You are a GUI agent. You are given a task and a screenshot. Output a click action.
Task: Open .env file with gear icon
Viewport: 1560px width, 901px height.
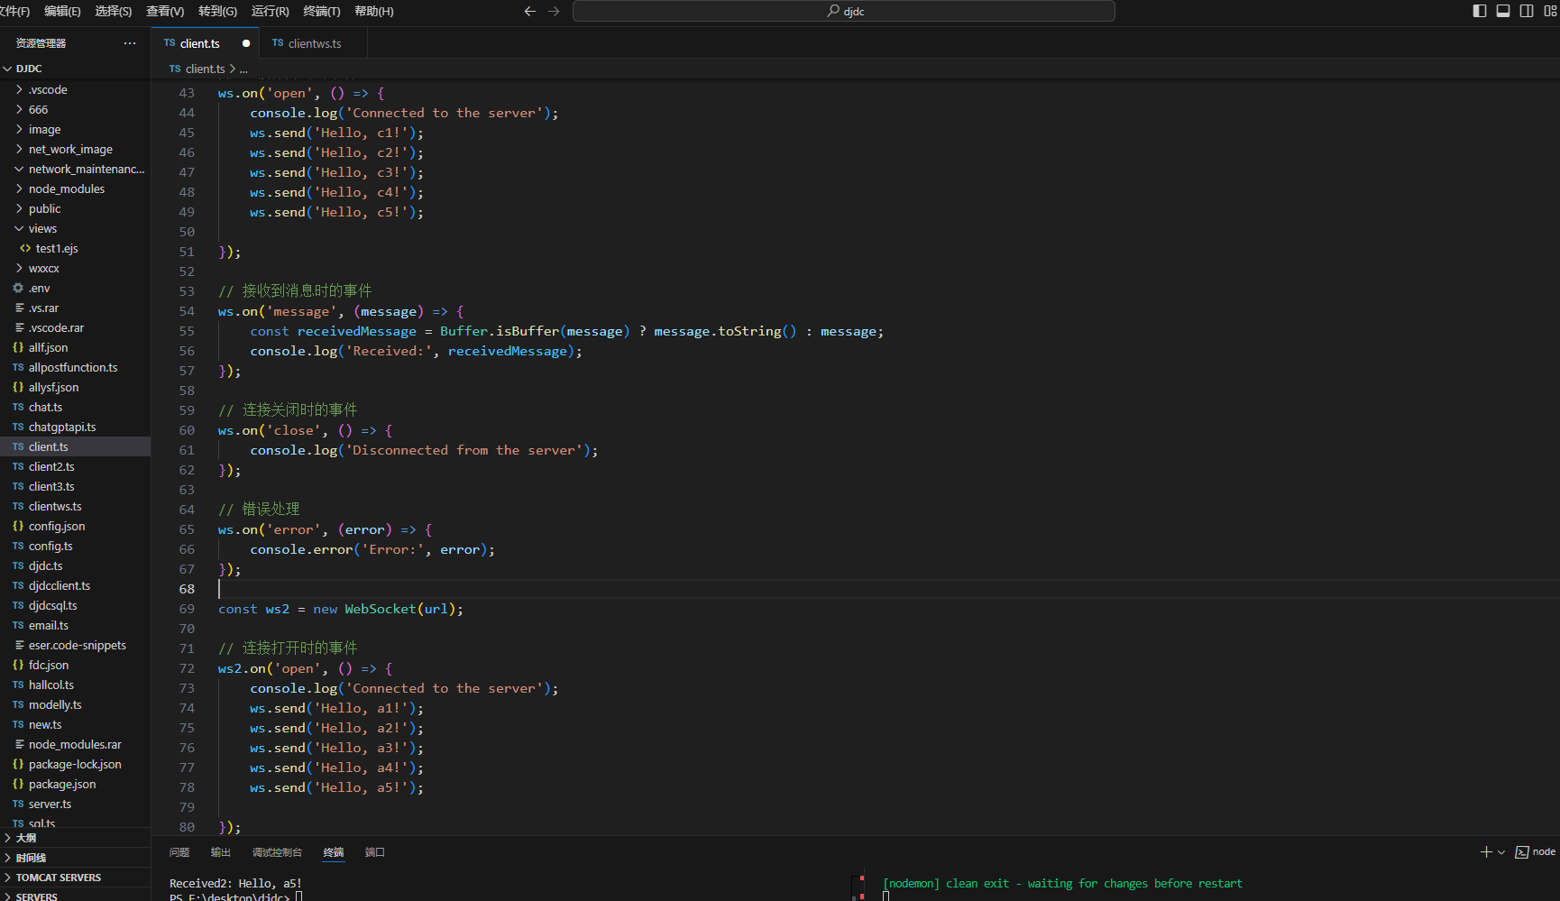[x=75, y=288]
